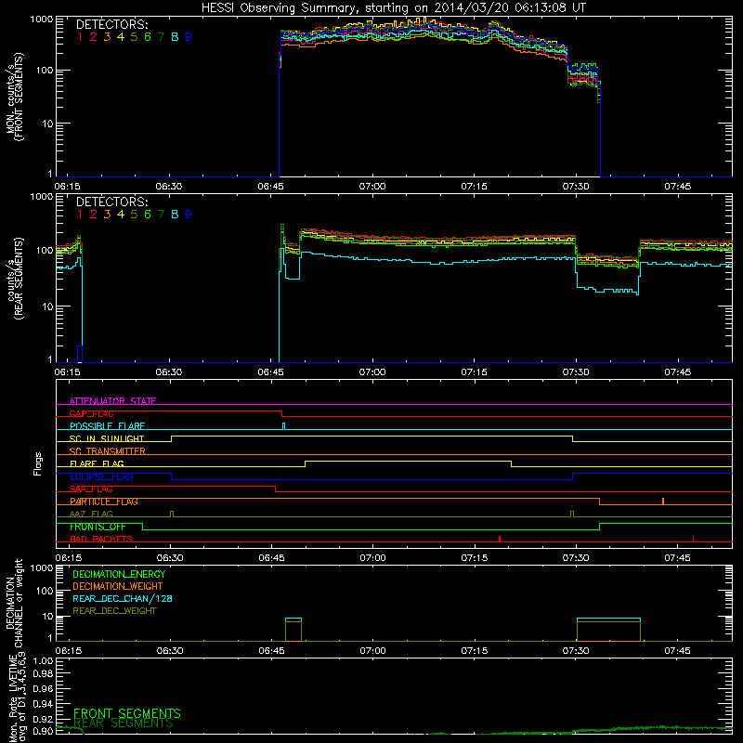743x743 pixels.
Task: Click the "07:30" tick label under the Flags plot
Action: (x=576, y=558)
